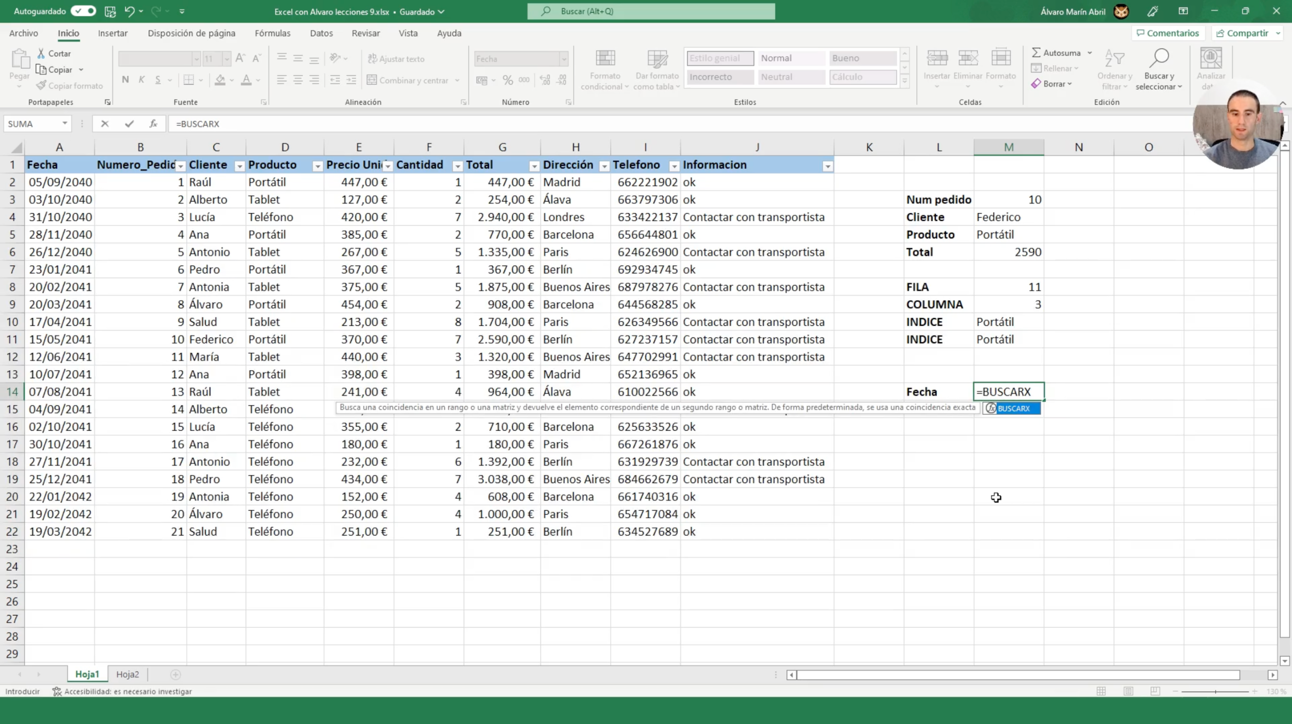
Task: Click the Undo arrow icon
Action: pos(129,11)
